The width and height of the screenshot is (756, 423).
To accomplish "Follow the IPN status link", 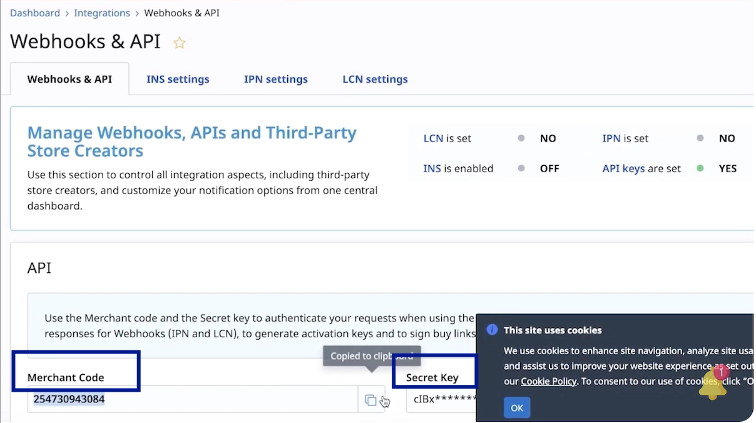I will coord(611,138).
